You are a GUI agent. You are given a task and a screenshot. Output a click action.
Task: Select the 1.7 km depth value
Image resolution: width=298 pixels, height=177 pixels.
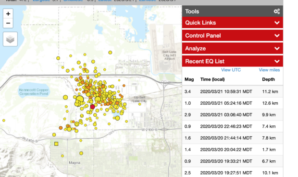pyautogui.click(x=269, y=150)
